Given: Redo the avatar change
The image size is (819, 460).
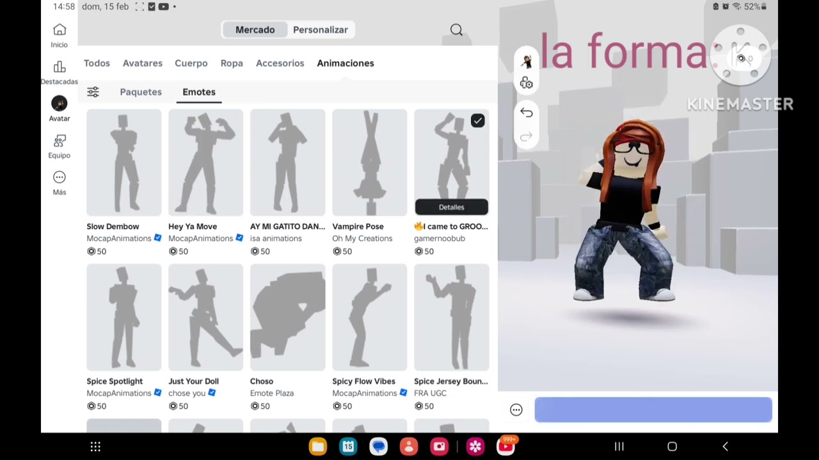Looking at the screenshot, I should 527,136.
